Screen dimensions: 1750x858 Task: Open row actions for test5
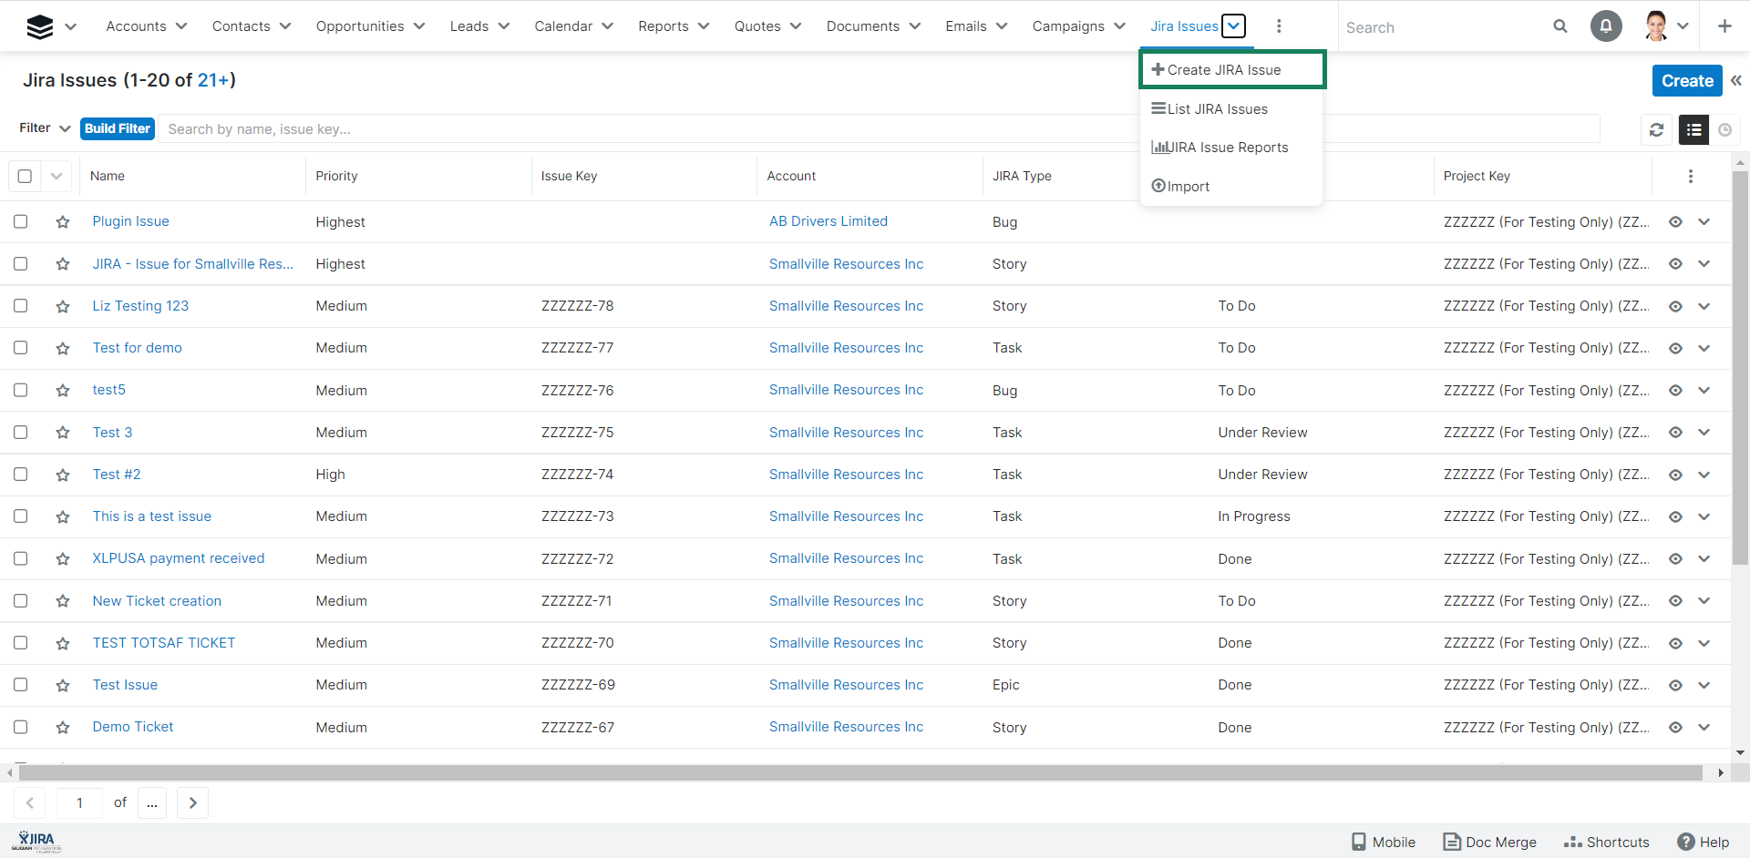tap(1704, 391)
